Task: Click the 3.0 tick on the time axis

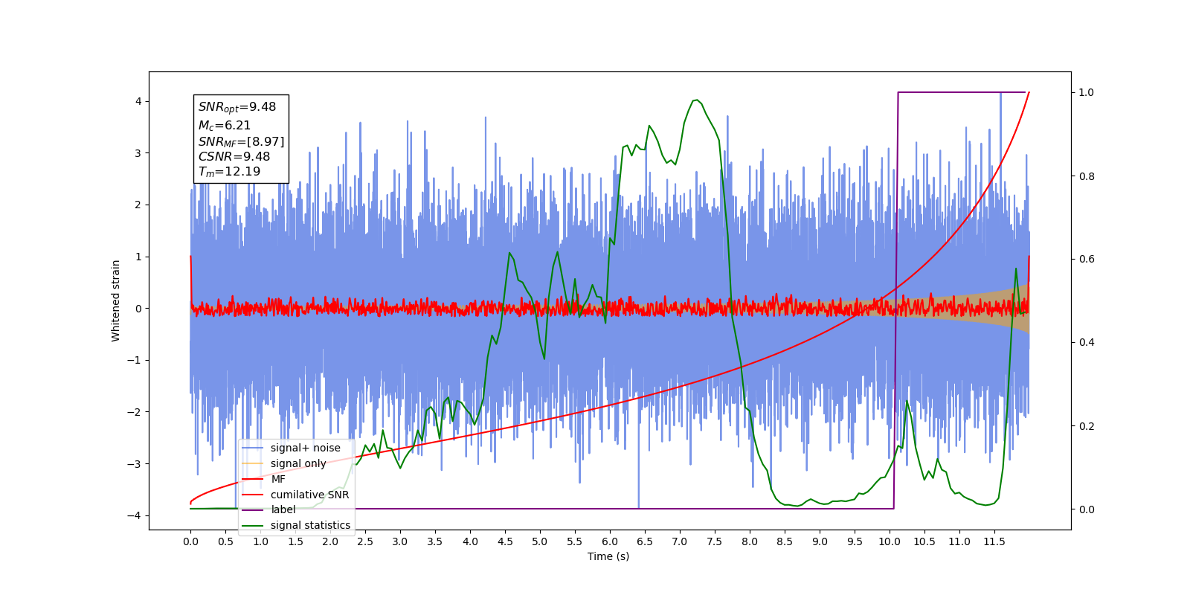Action: (400, 541)
